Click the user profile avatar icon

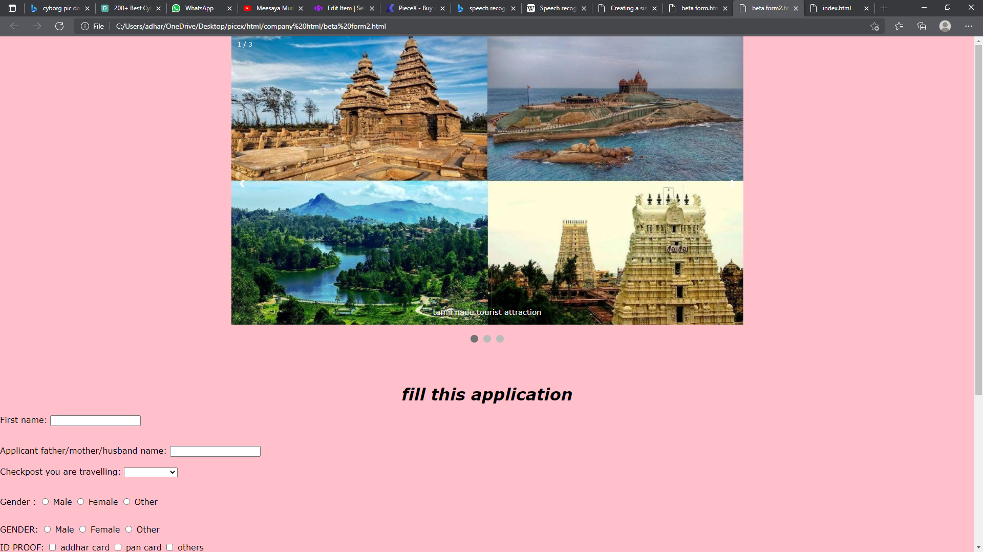(x=945, y=26)
